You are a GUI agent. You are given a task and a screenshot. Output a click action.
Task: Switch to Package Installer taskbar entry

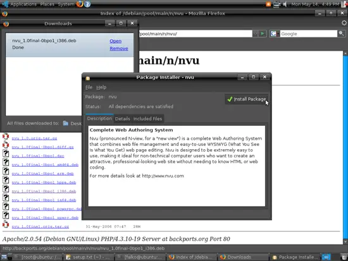coord(295,257)
